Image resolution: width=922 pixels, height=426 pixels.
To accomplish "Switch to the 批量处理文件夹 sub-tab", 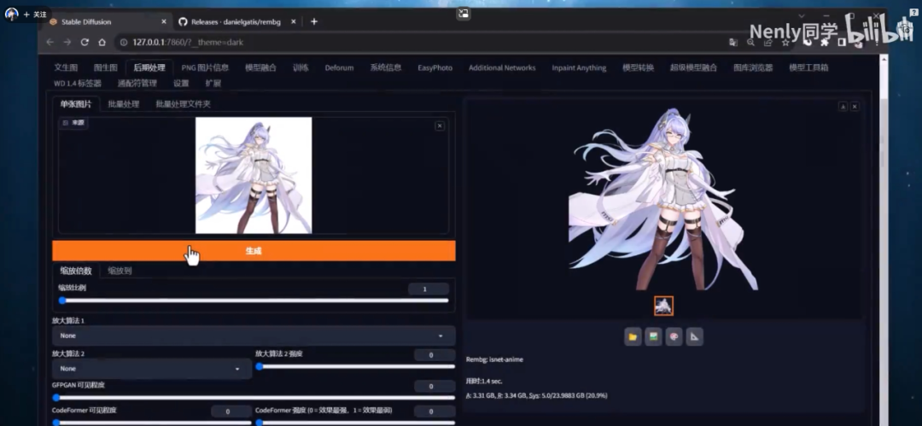I will pyautogui.click(x=183, y=104).
